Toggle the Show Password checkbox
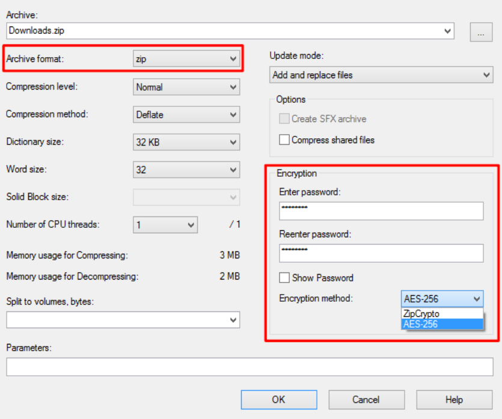The width and height of the screenshot is (502, 419). pyautogui.click(x=285, y=278)
